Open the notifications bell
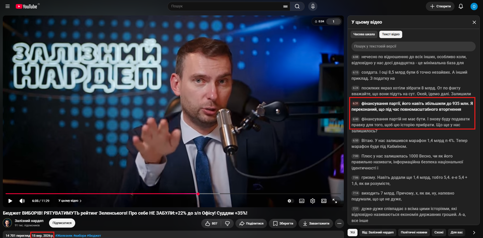Screen dimensions: 483x238 (x=461, y=6)
